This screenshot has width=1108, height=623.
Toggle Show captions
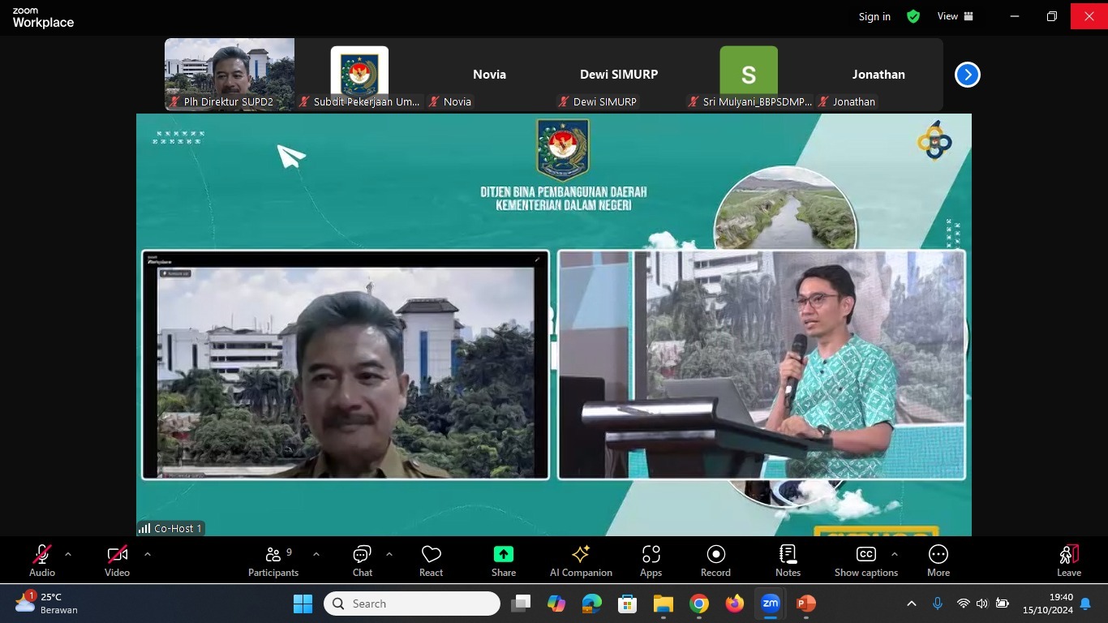tap(865, 561)
